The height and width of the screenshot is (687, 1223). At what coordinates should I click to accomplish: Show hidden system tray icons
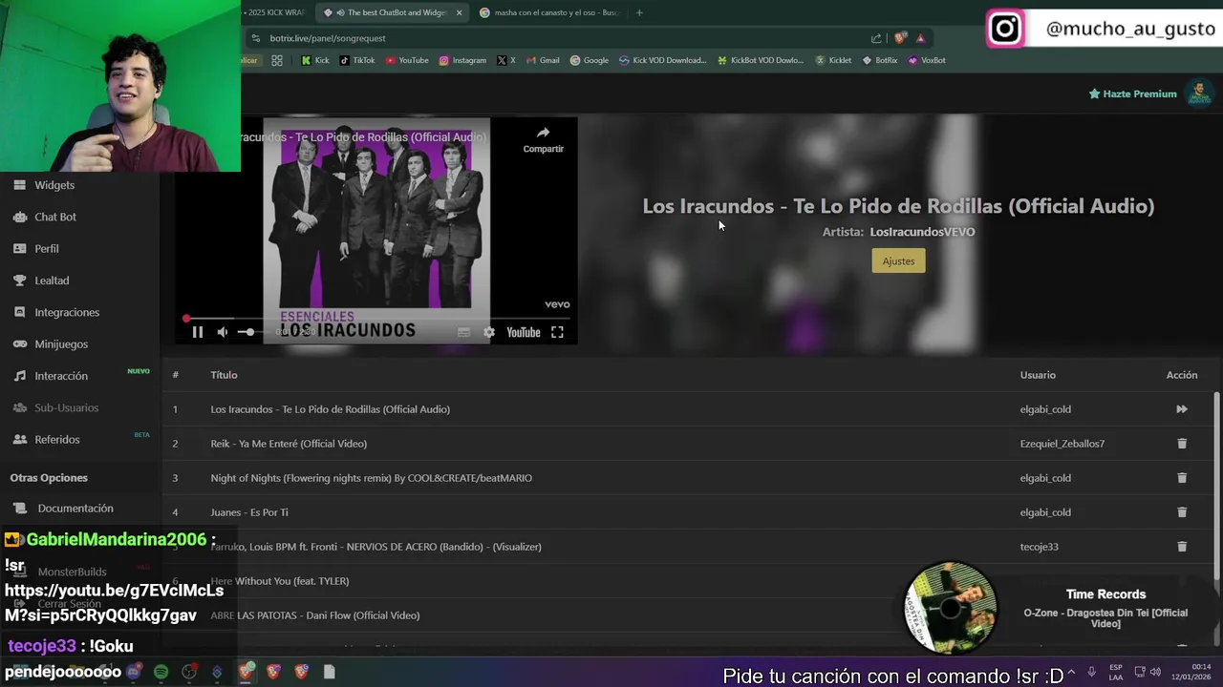point(1070,672)
